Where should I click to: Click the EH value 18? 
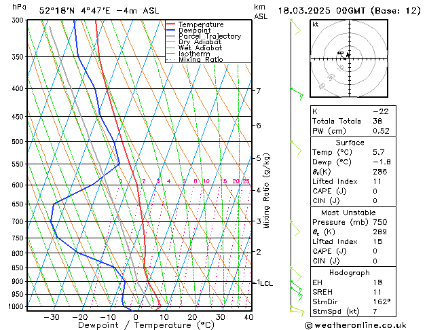(377, 282)
